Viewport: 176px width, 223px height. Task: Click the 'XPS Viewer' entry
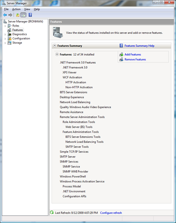coord(69,72)
